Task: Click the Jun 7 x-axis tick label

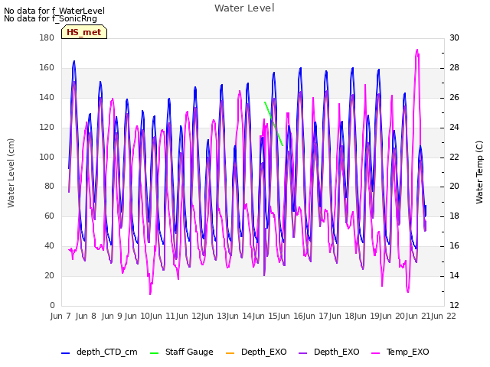Action: [x=60, y=316]
